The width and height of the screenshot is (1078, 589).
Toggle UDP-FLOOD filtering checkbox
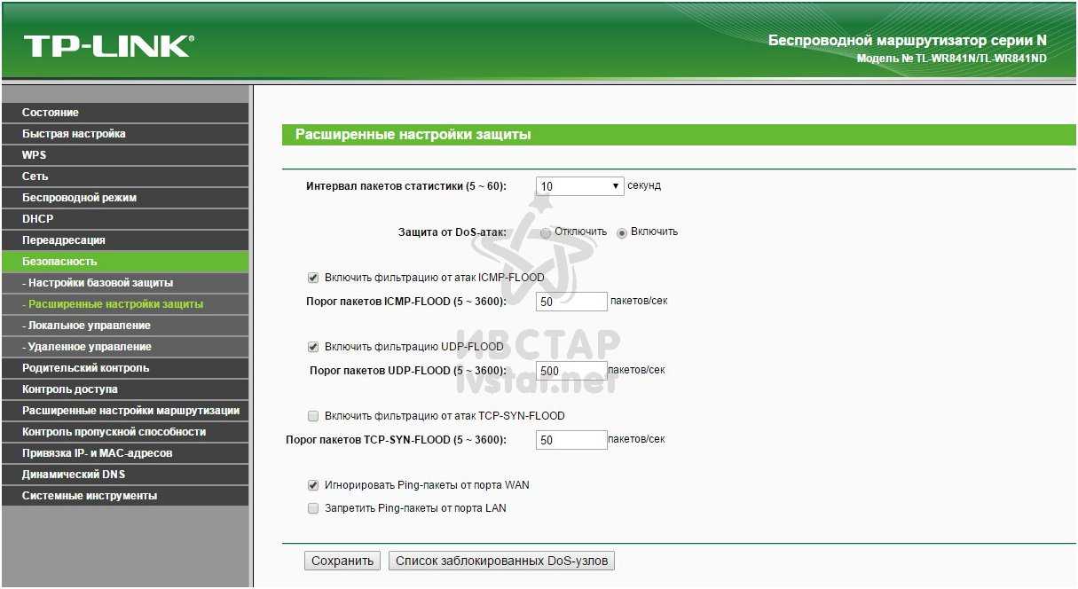click(312, 347)
